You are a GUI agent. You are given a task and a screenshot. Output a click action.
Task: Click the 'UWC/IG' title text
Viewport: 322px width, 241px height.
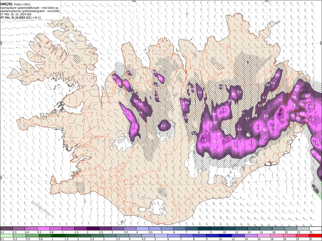(x=6, y=4)
